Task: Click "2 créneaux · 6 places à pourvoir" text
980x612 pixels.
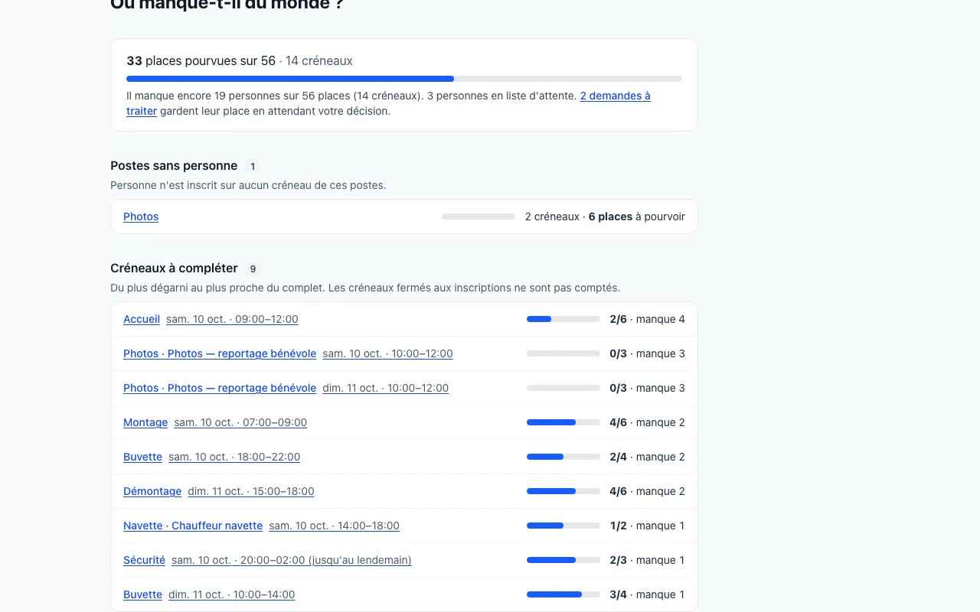Action: pos(605,216)
